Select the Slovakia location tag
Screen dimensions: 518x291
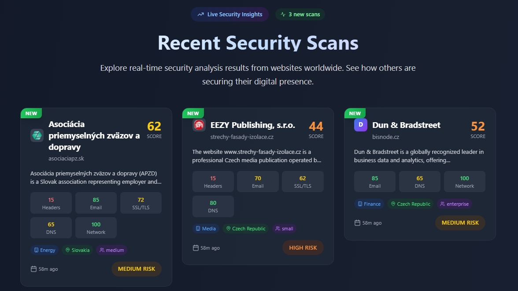click(78, 250)
